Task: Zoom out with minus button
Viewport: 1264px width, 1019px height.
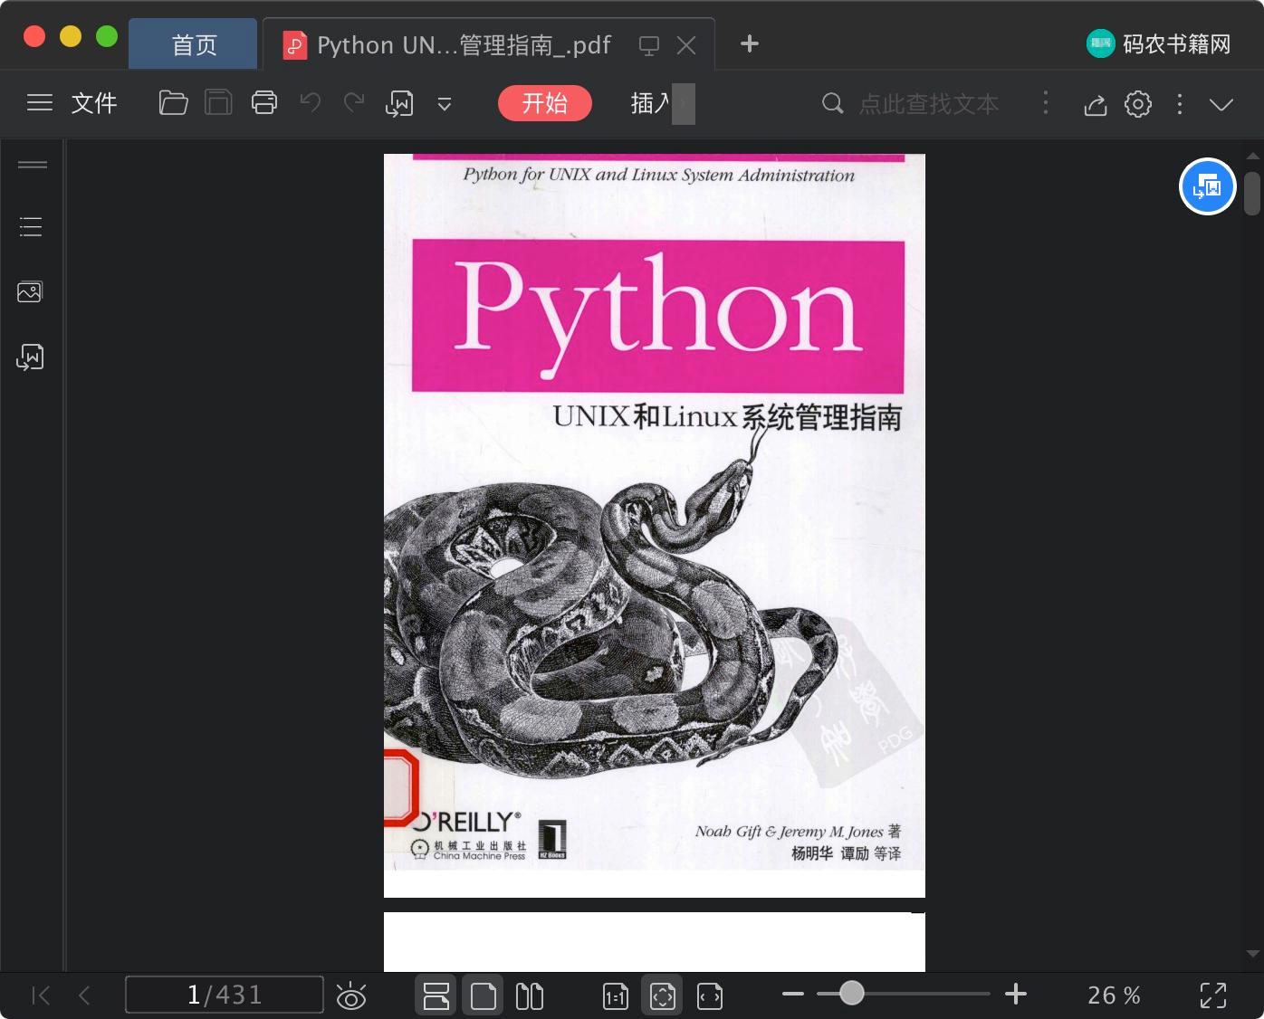Action: click(x=793, y=994)
